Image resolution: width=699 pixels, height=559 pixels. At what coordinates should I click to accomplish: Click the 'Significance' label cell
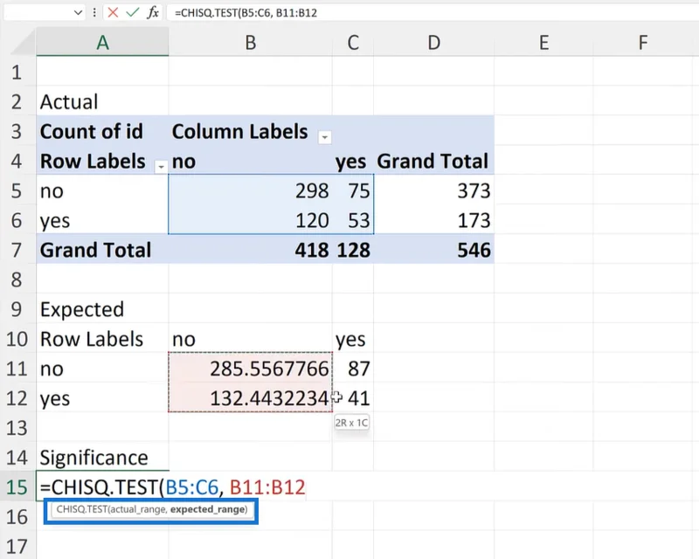tap(102, 458)
